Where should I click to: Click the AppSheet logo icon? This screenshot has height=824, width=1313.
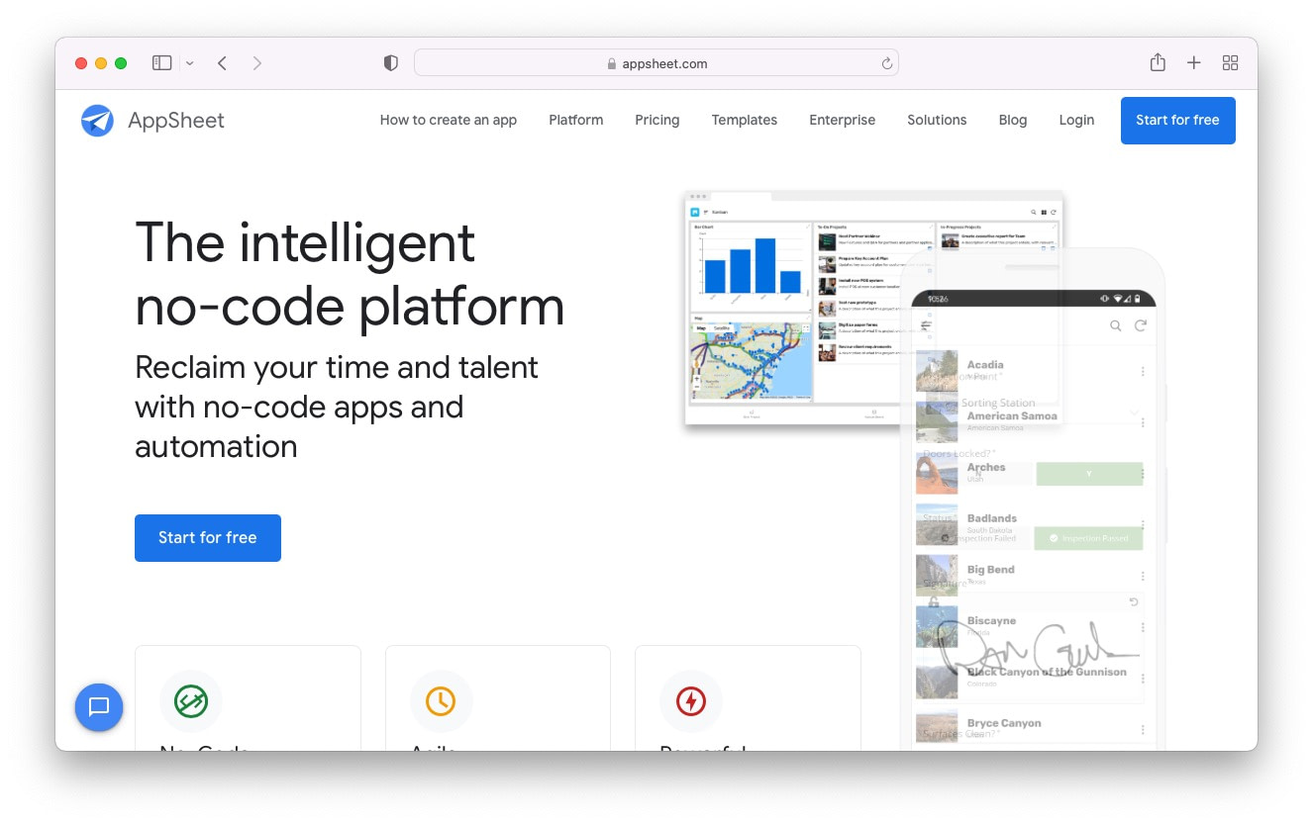coord(97,121)
